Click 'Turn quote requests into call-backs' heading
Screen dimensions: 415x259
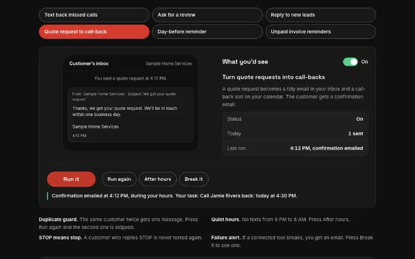pos(273,77)
